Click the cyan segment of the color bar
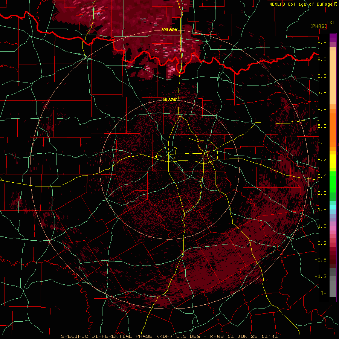The image size is (339, 339). 333,207
